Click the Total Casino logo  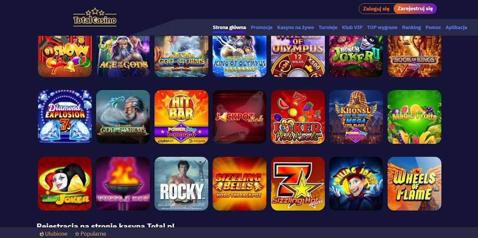pos(95,17)
